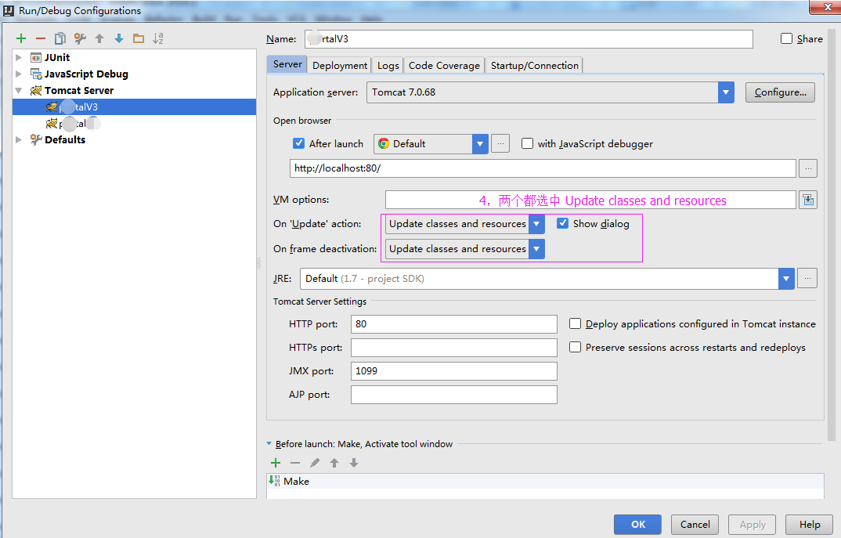Expand the VM options editor icon

[808, 200]
